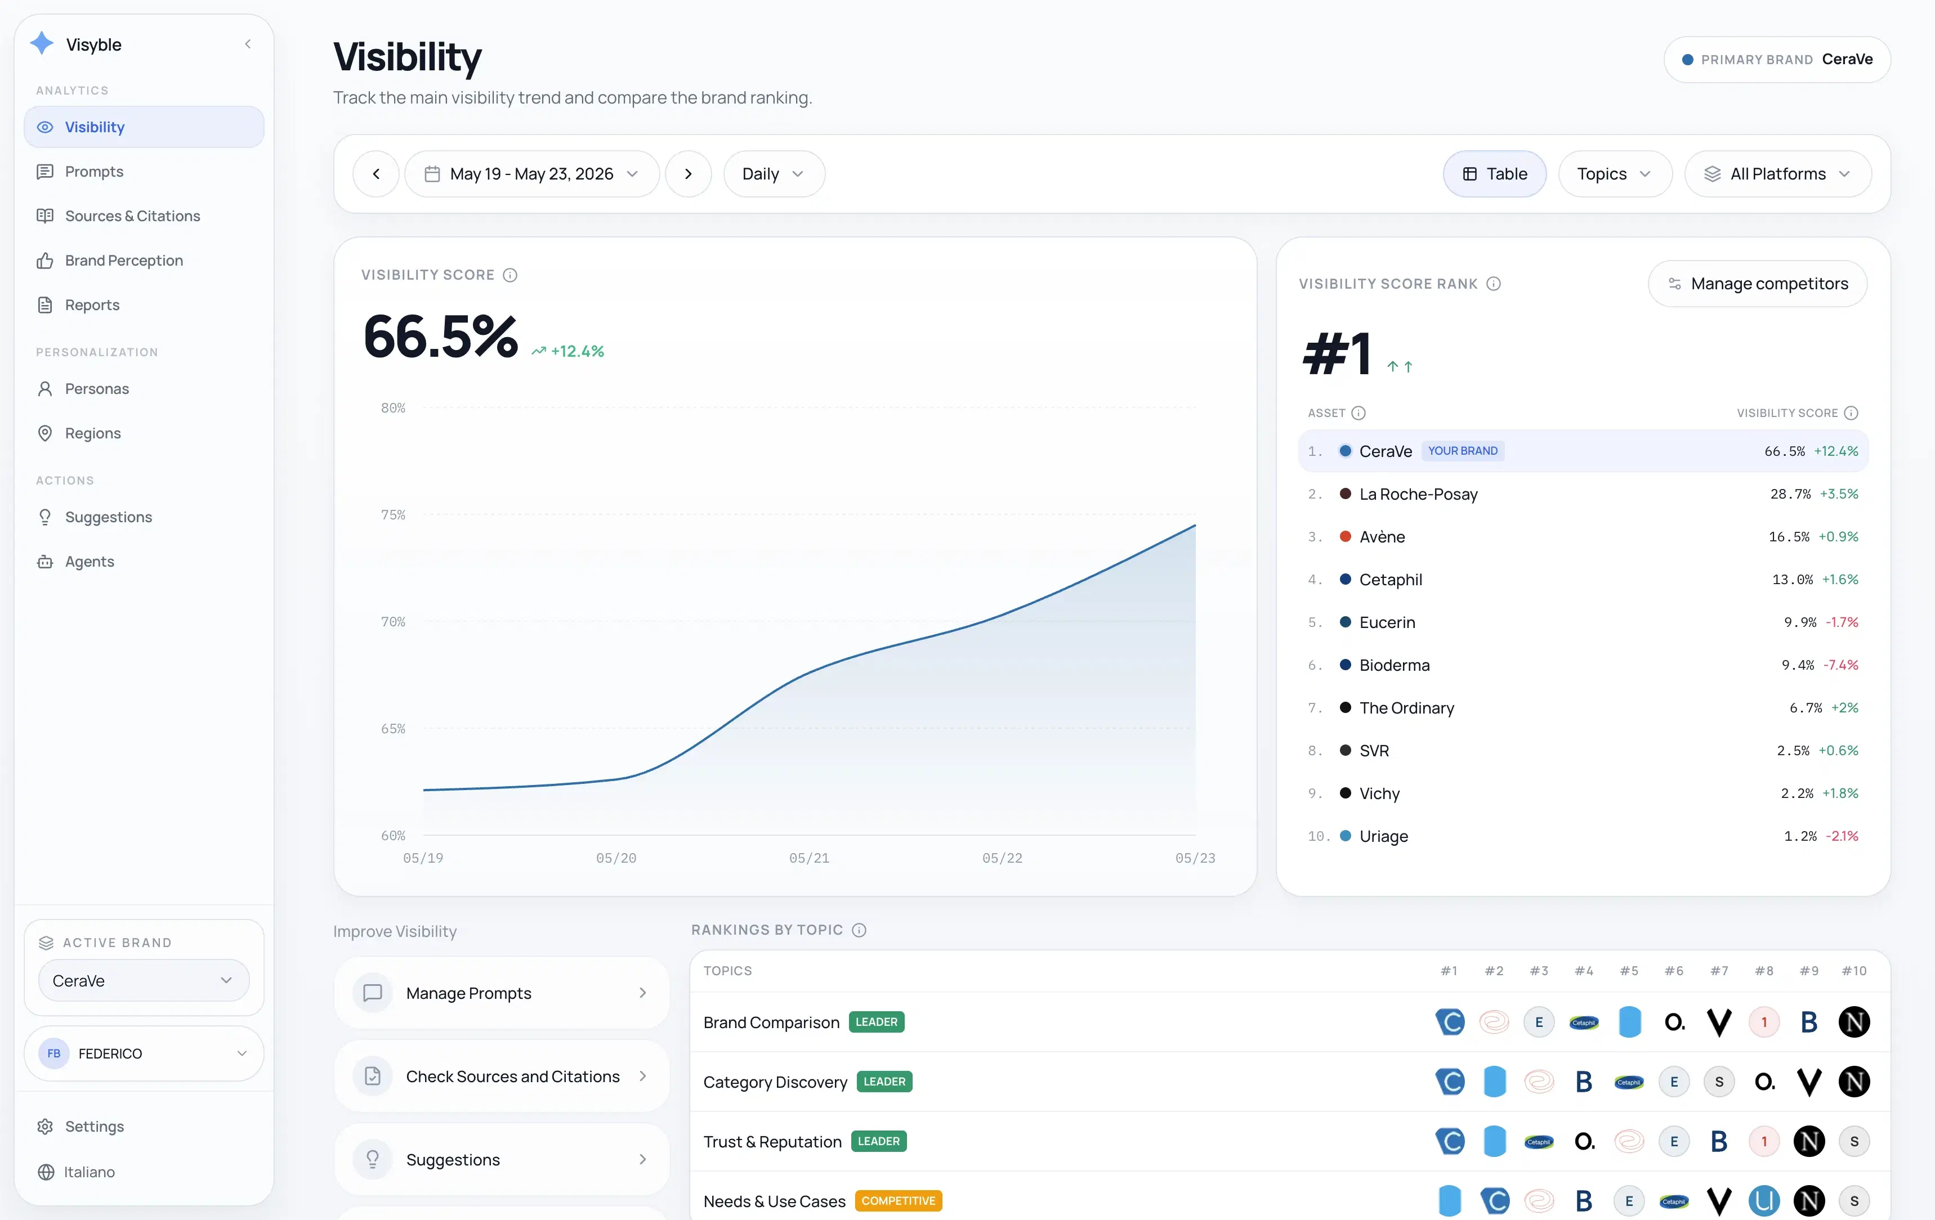Click the Primary Brand CeraVe pill
Viewport: 1935px width, 1220px height.
pos(1777,60)
